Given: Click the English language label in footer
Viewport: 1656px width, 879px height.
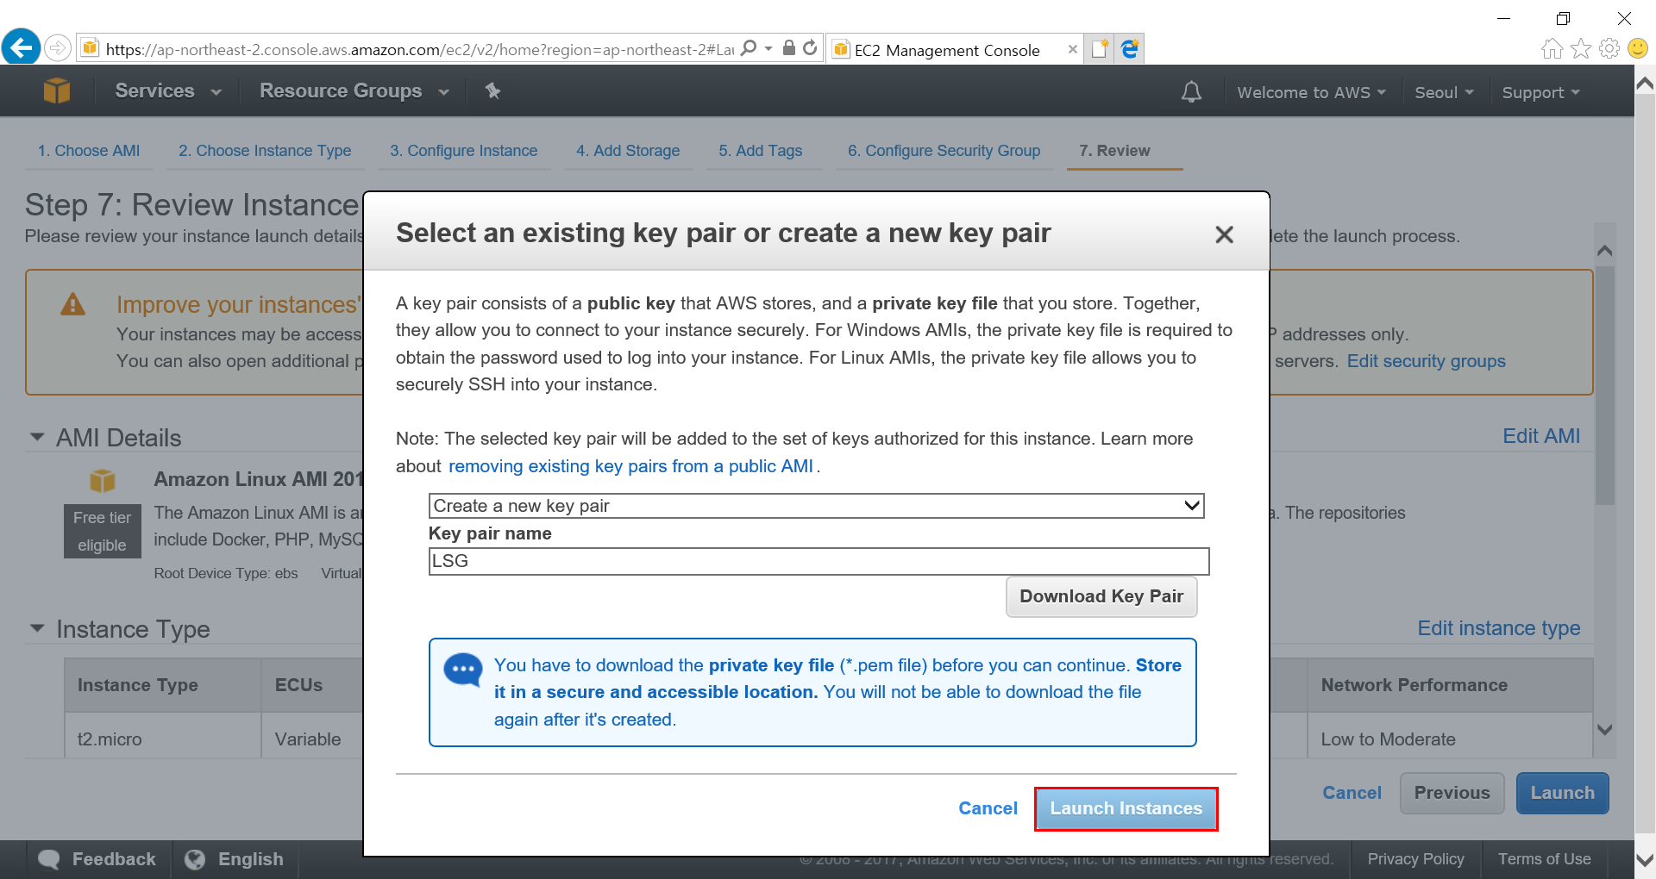Looking at the screenshot, I should pos(251,859).
